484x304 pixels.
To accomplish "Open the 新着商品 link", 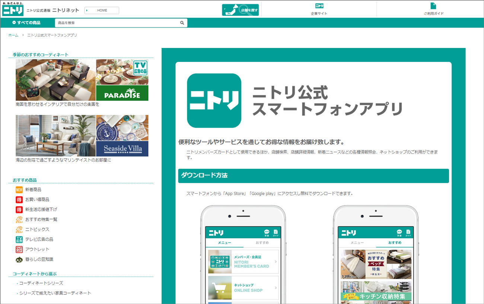I will 33,190.
